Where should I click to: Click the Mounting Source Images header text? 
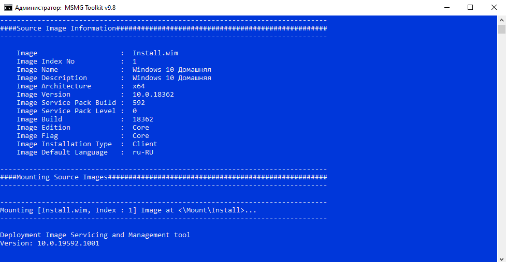pyautogui.click(x=62, y=177)
